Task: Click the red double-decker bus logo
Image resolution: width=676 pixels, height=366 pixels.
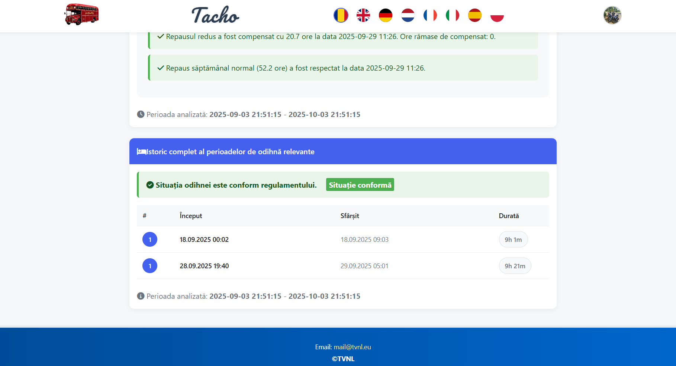Action: tap(82, 15)
